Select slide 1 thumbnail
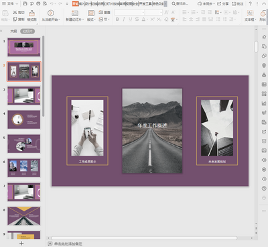Screen dimensions: 268x247 click(x=24, y=47)
